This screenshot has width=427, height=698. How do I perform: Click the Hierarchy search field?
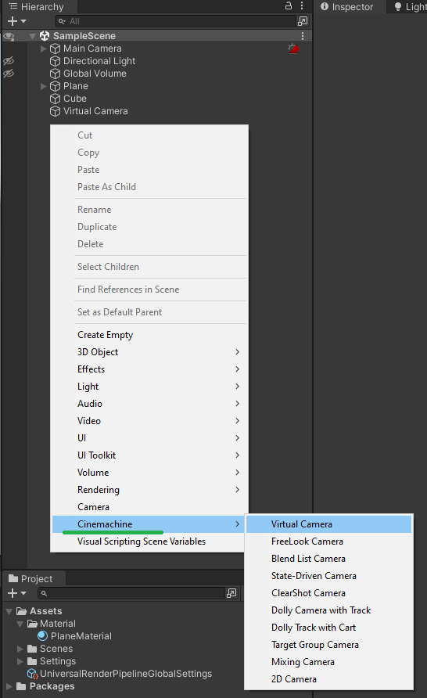click(175, 21)
